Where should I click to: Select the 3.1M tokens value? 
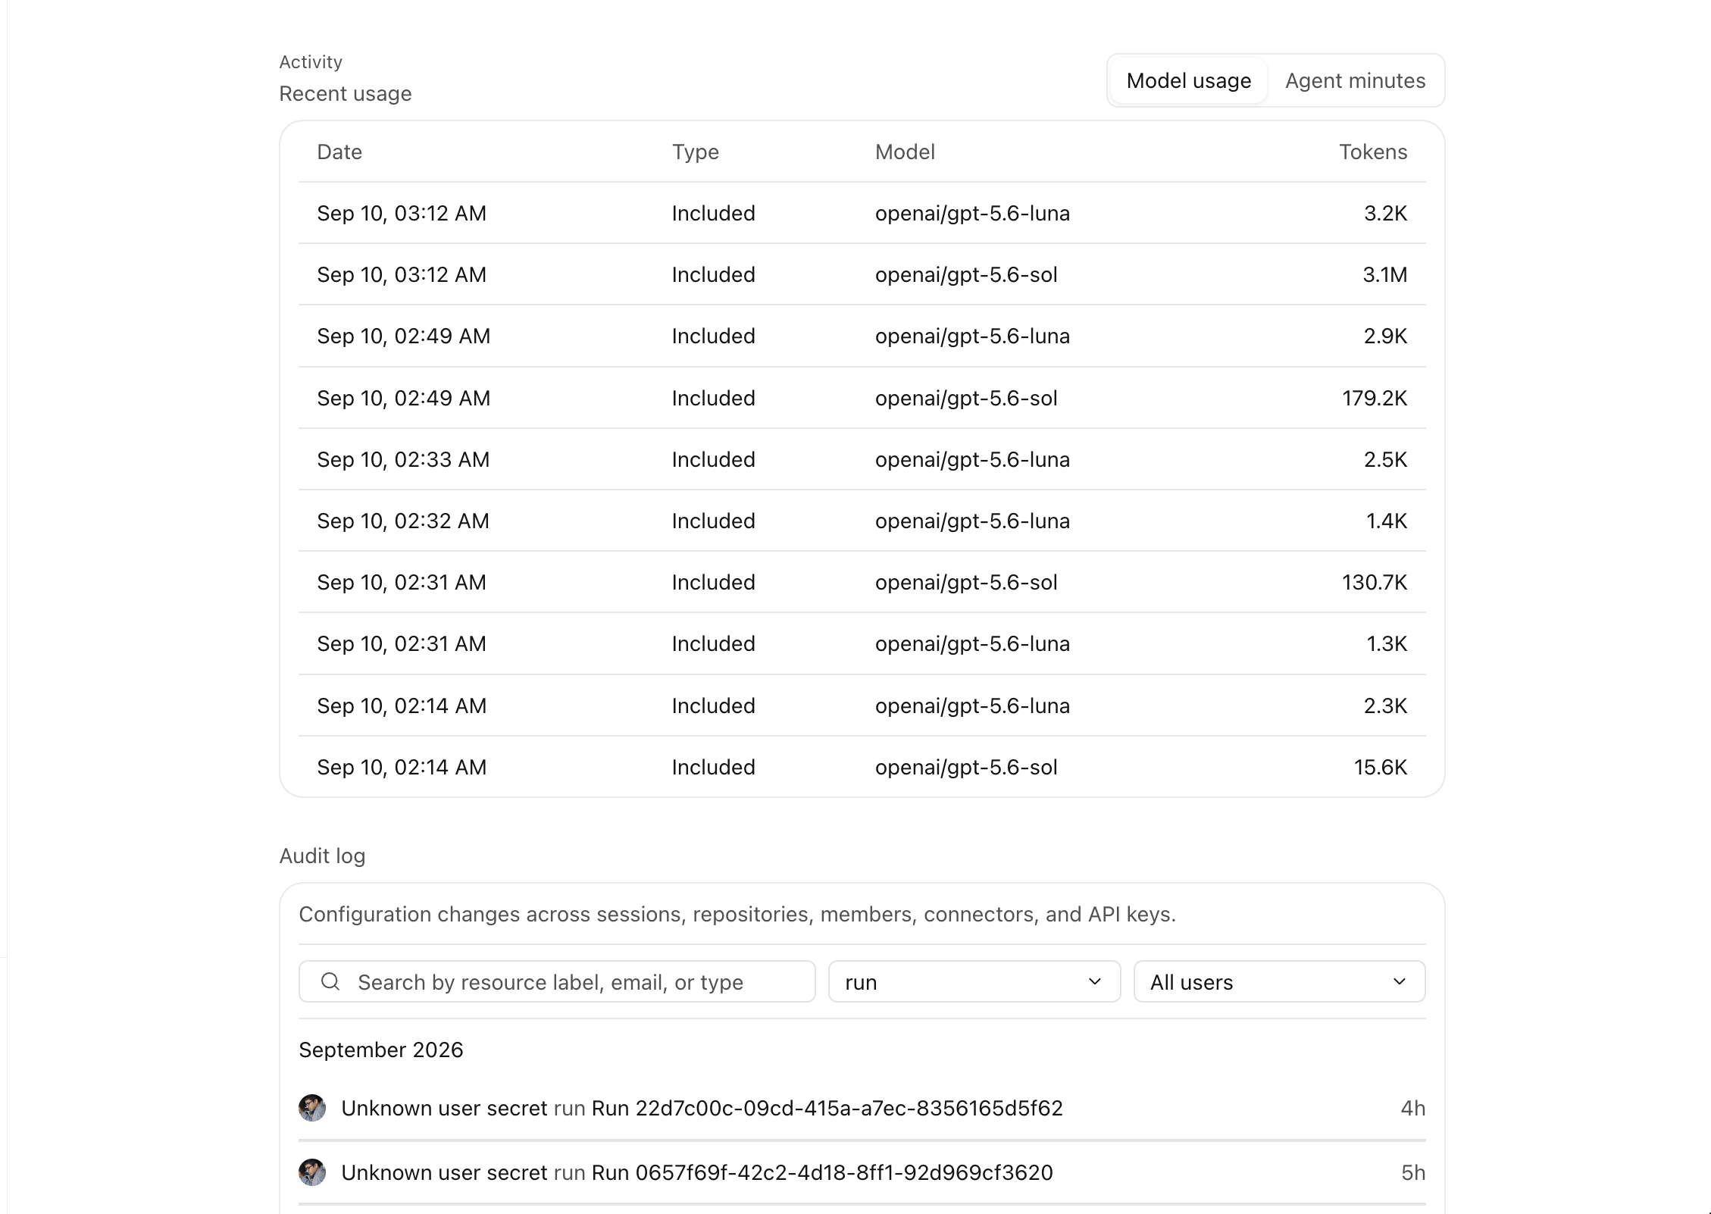tap(1385, 274)
